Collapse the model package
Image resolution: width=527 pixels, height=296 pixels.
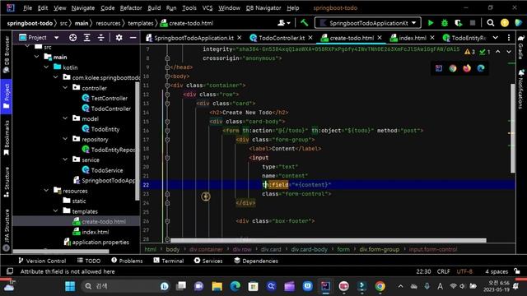tap(65, 118)
